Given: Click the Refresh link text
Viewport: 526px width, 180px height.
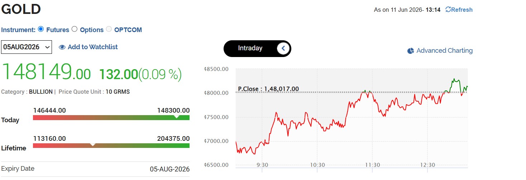Looking at the screenshot, I should pos(462,10).
